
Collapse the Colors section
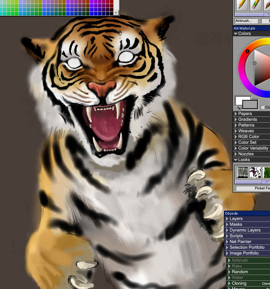coord(236,33)
